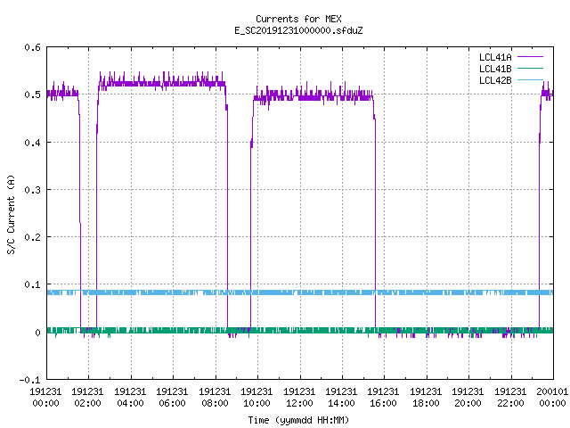This screenshot has width=570, height=428.
Task: Click the 200101 date tick label
Action: (x=552, y=391)
